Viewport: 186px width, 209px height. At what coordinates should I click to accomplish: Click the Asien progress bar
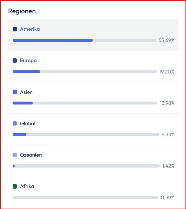point(85,103)
